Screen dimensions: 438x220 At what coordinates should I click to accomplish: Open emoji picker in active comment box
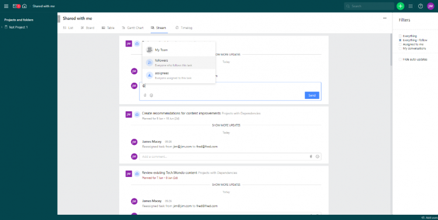pos(151,95)
